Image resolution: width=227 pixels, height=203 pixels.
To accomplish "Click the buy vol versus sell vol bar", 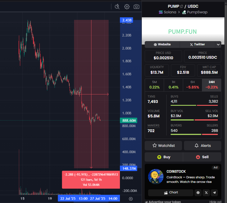I will 194,120.
